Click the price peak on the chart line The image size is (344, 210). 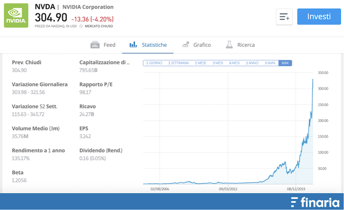[x=313, y=79]
